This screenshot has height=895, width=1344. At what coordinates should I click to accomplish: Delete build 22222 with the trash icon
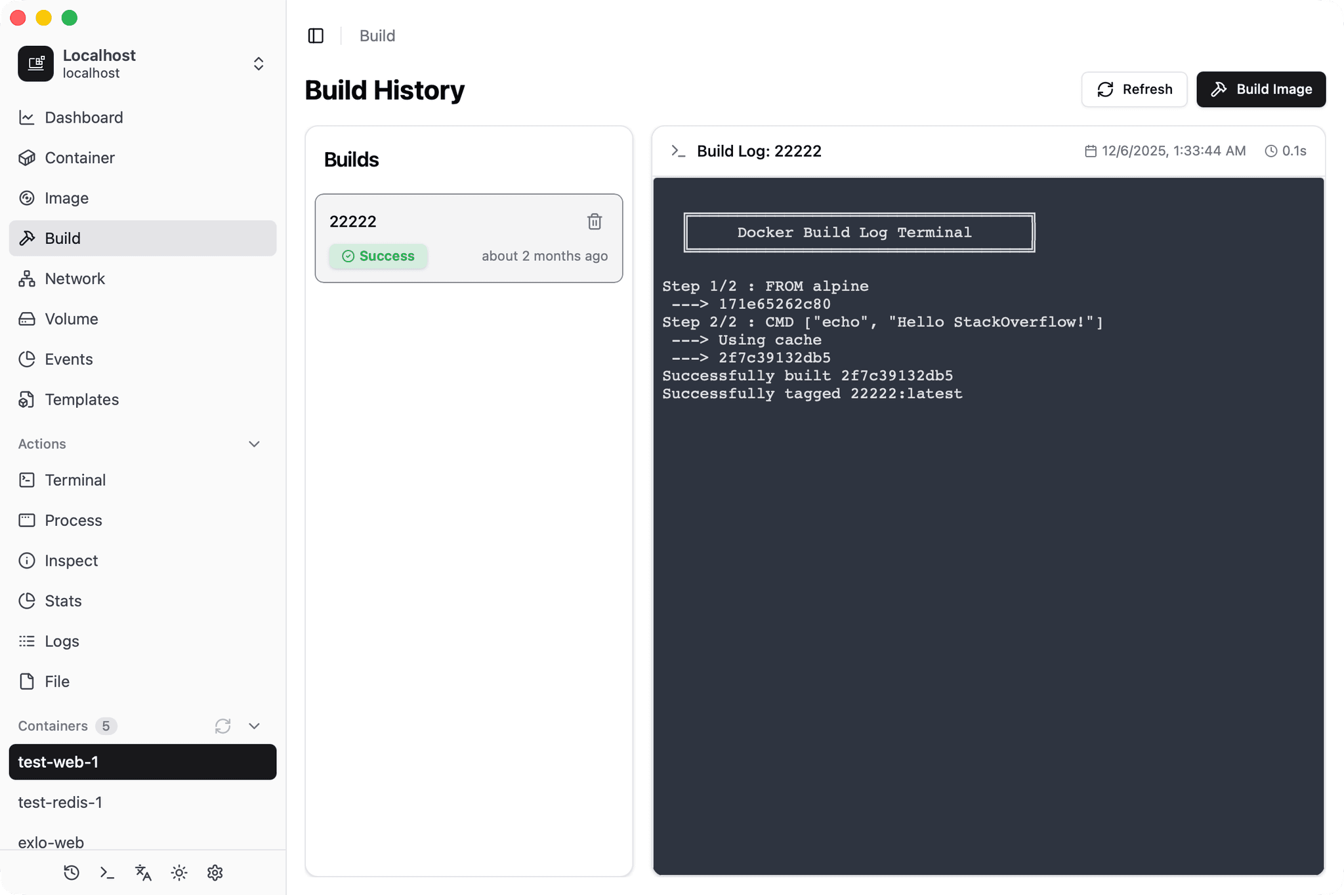595,222
